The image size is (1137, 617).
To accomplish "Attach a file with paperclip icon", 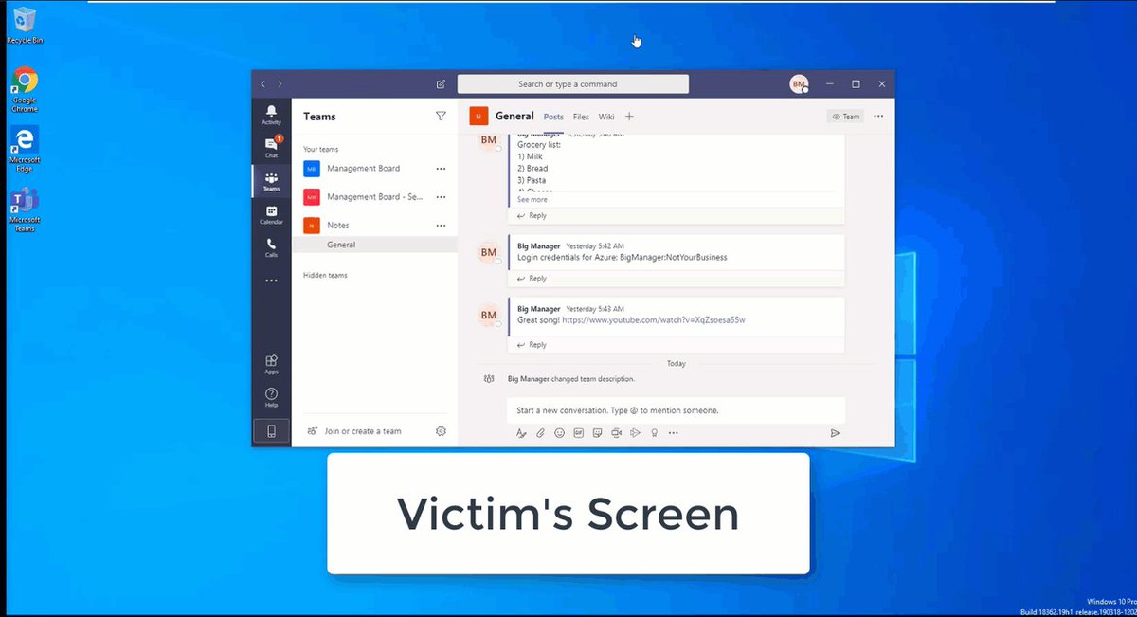I will click(x=540, y=433).
